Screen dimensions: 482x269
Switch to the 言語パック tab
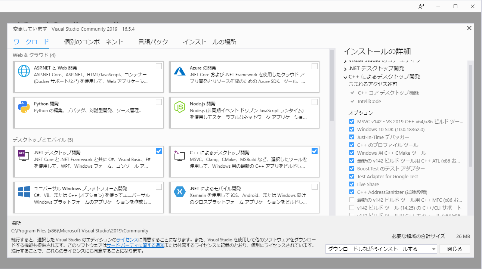(153, 42)
